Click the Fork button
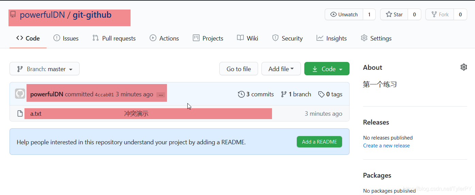The height and width of the screenshot is (195, 475). coord(440,14)
